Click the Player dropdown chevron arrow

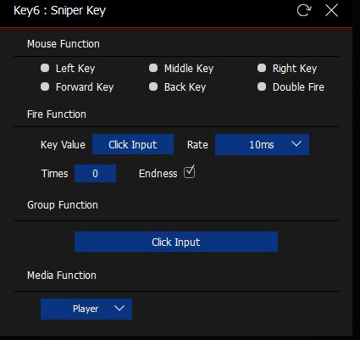(x=119, y=308)
